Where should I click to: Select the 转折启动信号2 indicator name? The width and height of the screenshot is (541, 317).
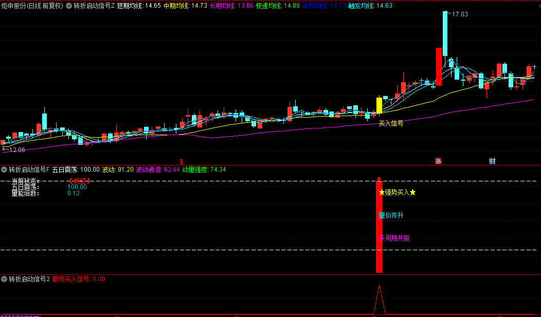(x=29, y=279)
